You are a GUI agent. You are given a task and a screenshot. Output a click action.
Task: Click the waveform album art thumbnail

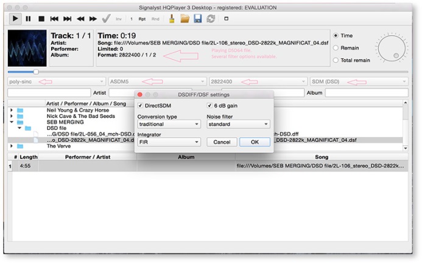click(27, 48)
